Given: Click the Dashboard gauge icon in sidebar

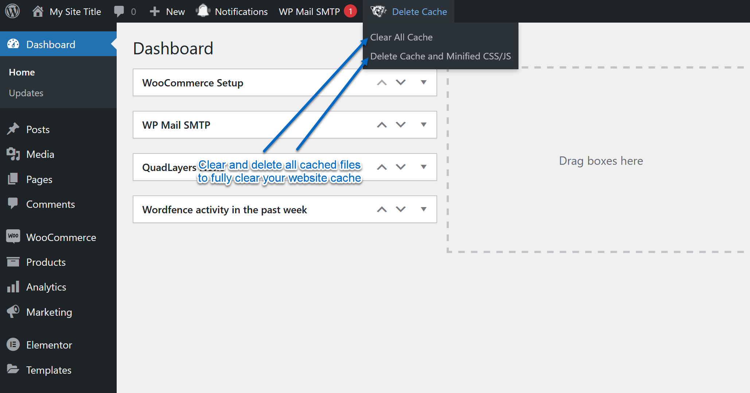Looking at the screenshot, I should tap(13, 44).
